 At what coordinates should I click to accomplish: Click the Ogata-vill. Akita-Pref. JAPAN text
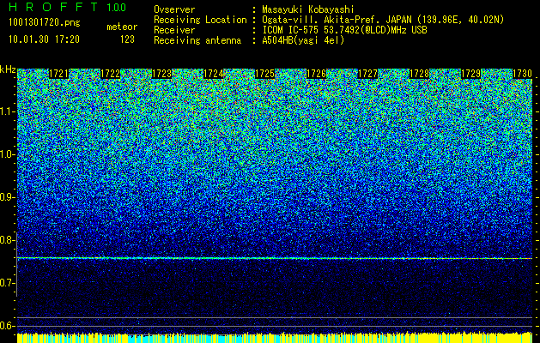(x=382, y=20)
